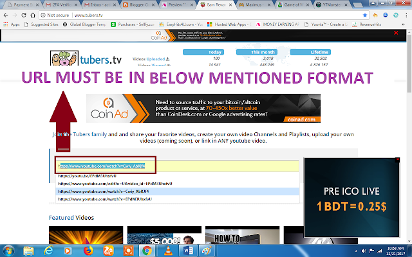Open the first featured video thumbnail with sunburst
The height and width of the screenshot is (257, 412).
coord(86,235)
